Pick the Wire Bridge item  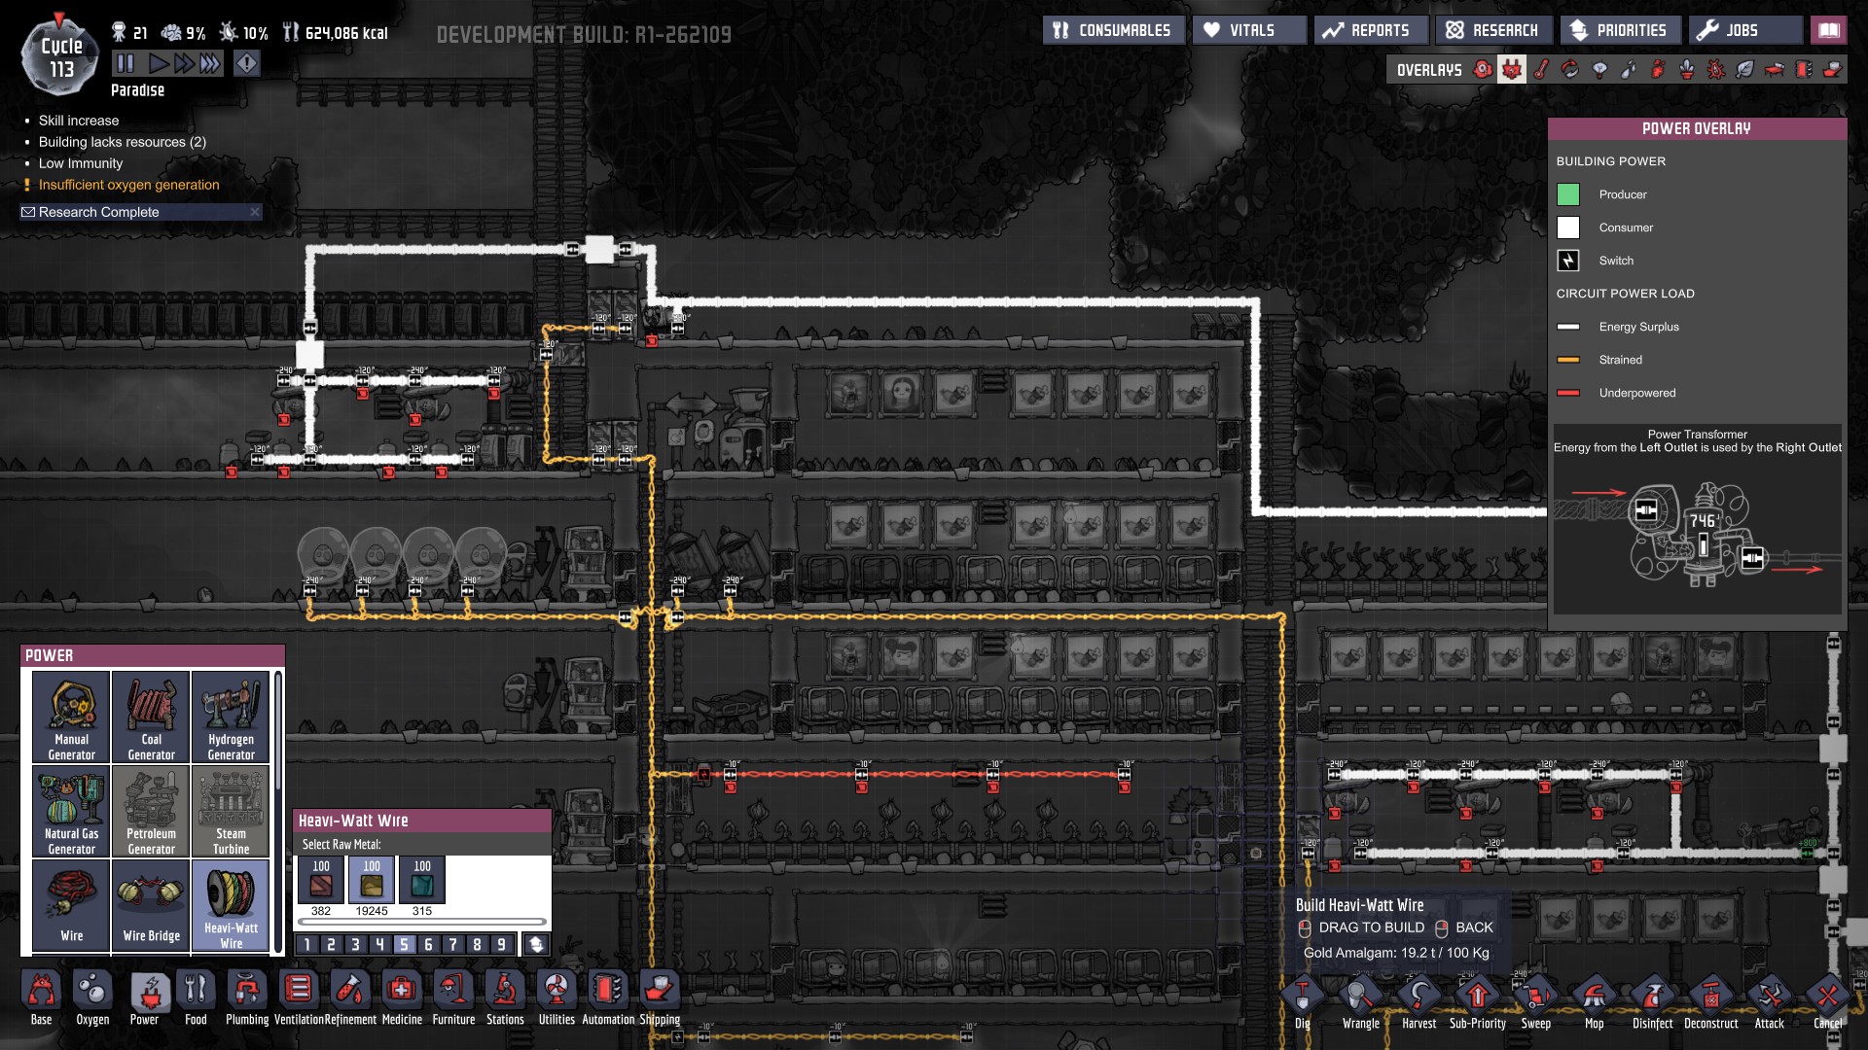pyautogui.click(x=151, y=904)
